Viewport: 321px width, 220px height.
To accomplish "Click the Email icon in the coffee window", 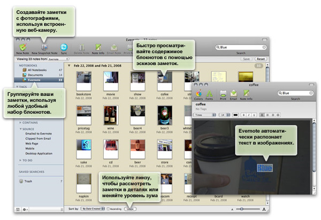I will [233, 94].
